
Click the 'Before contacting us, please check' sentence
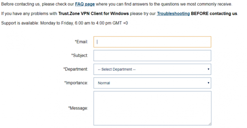coord(38,4)
